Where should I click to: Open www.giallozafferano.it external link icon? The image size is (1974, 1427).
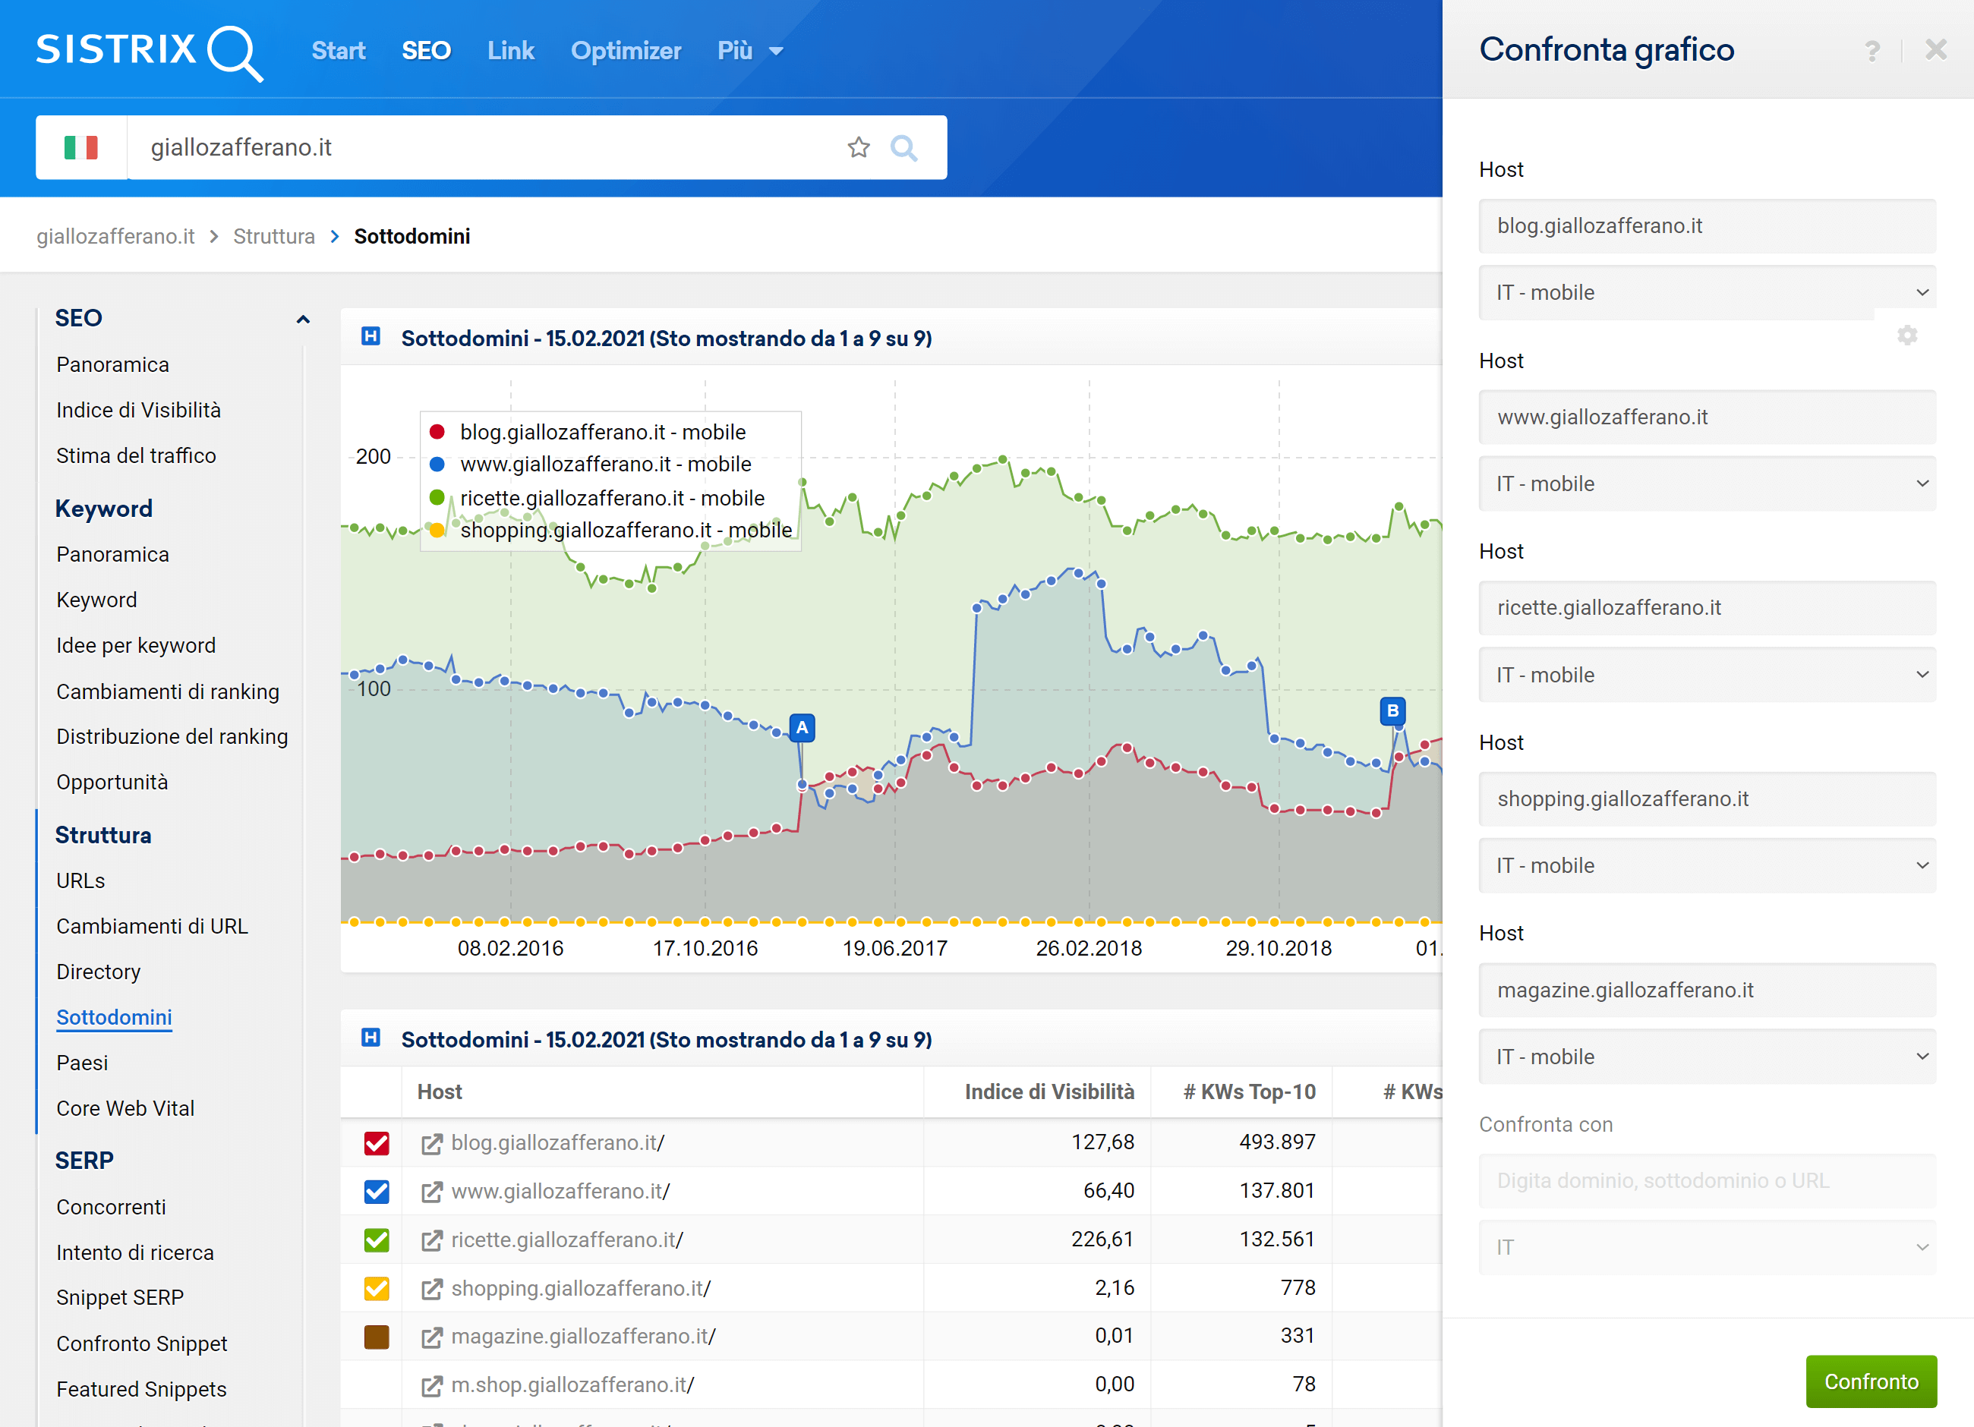(432, 1192)
